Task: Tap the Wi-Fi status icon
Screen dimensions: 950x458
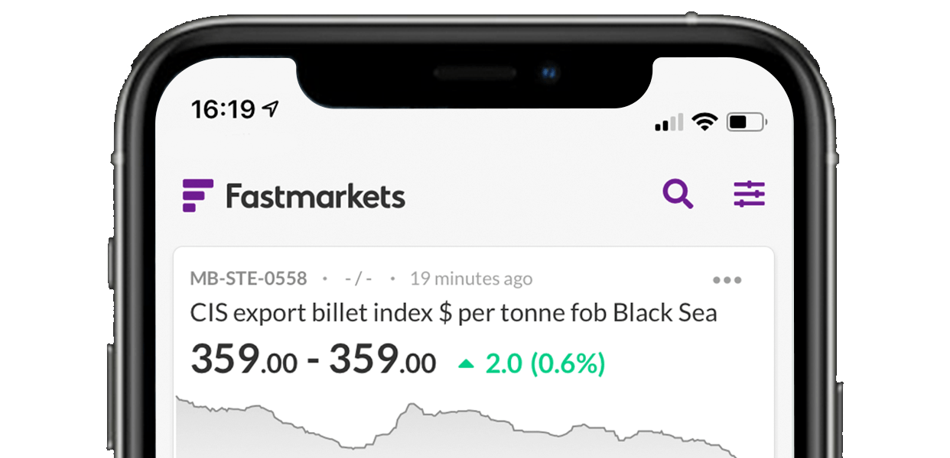Action: [x=704, y=121]
